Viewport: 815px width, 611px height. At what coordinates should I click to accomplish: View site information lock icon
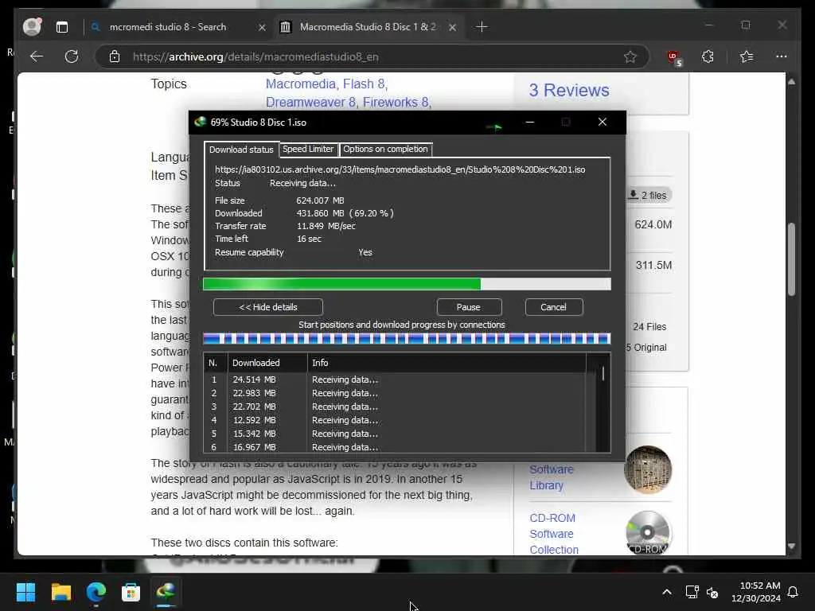click(x=115, y=56)
